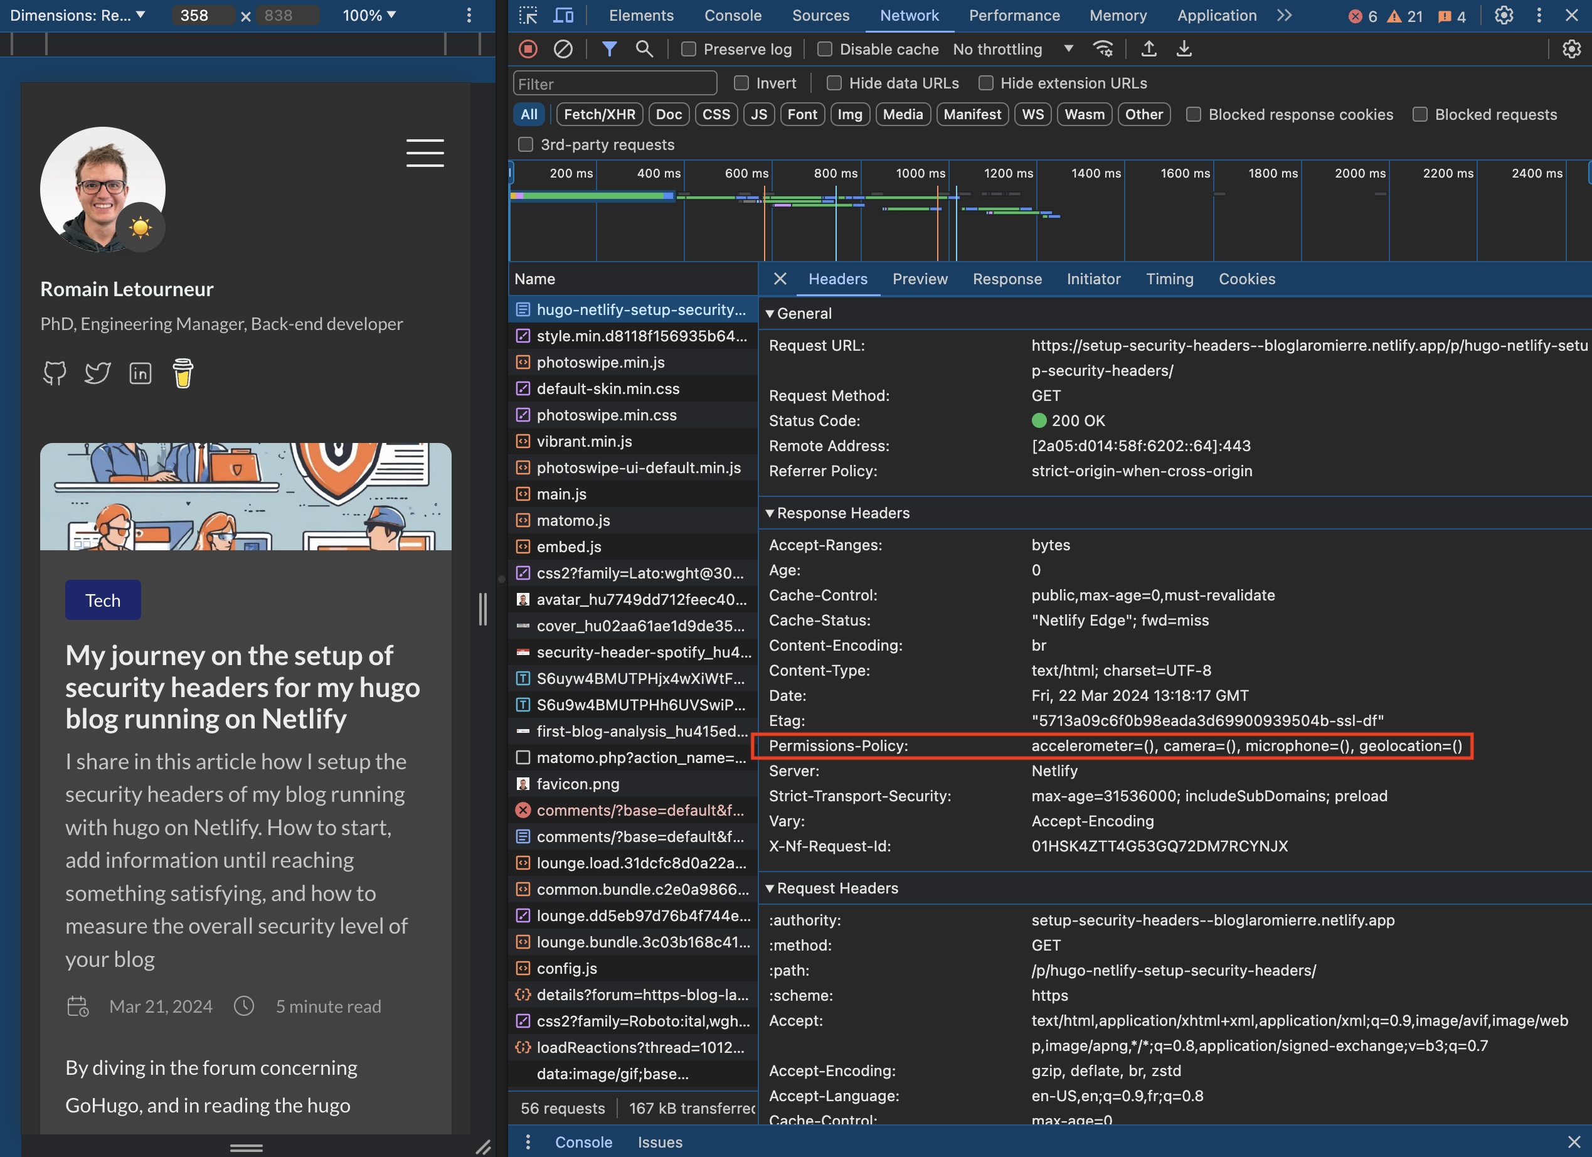Open the Dimensions responsive dropdown
The image size is (1592, 1157).
point(77,16)
